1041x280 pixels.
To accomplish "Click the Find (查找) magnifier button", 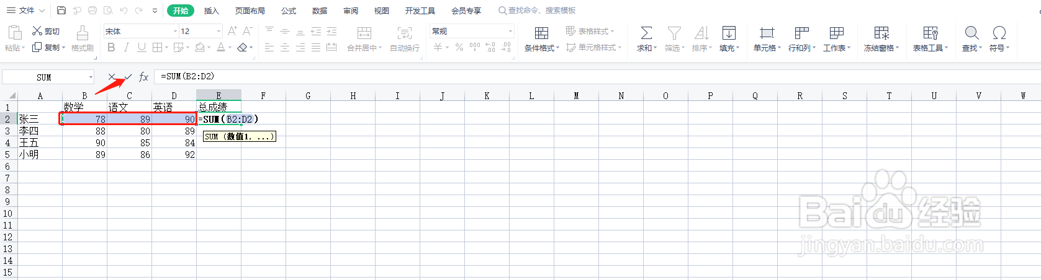I will (972, 38).
